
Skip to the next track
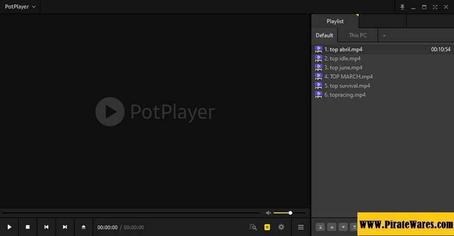(x=65, y=227)
